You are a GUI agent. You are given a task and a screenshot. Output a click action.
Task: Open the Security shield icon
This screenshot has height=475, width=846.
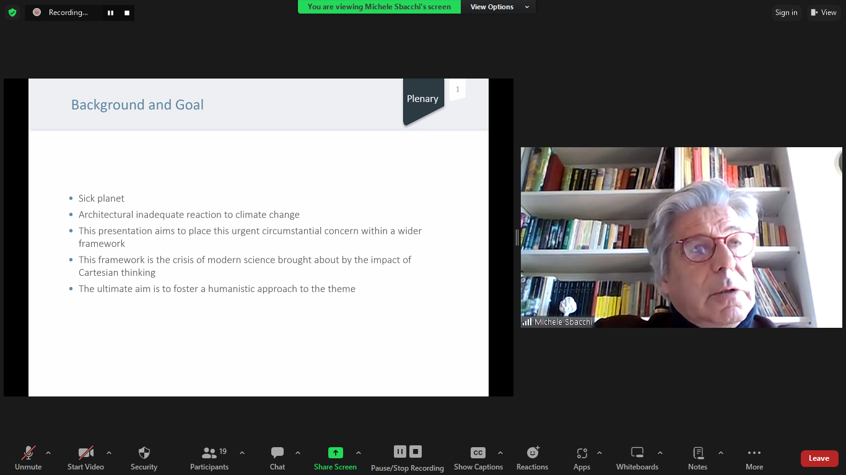pos(144,453)
